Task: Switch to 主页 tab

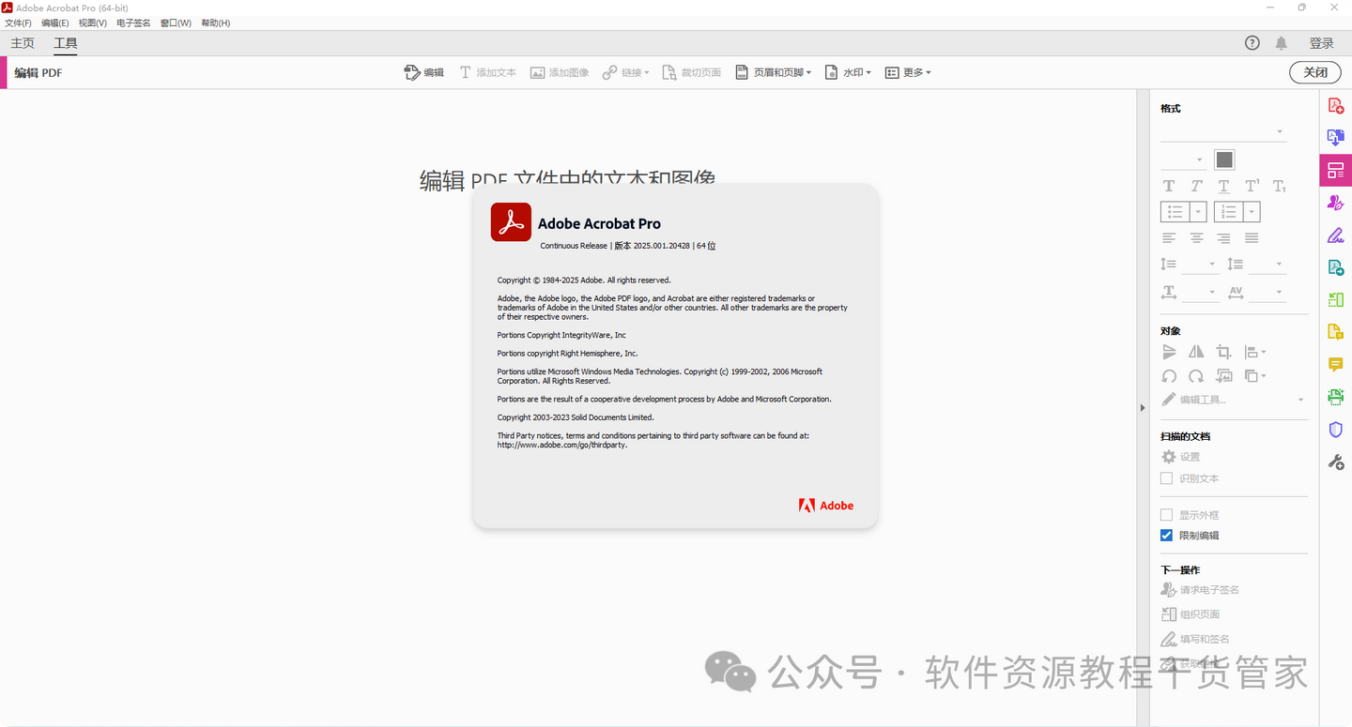Action: 23,43
